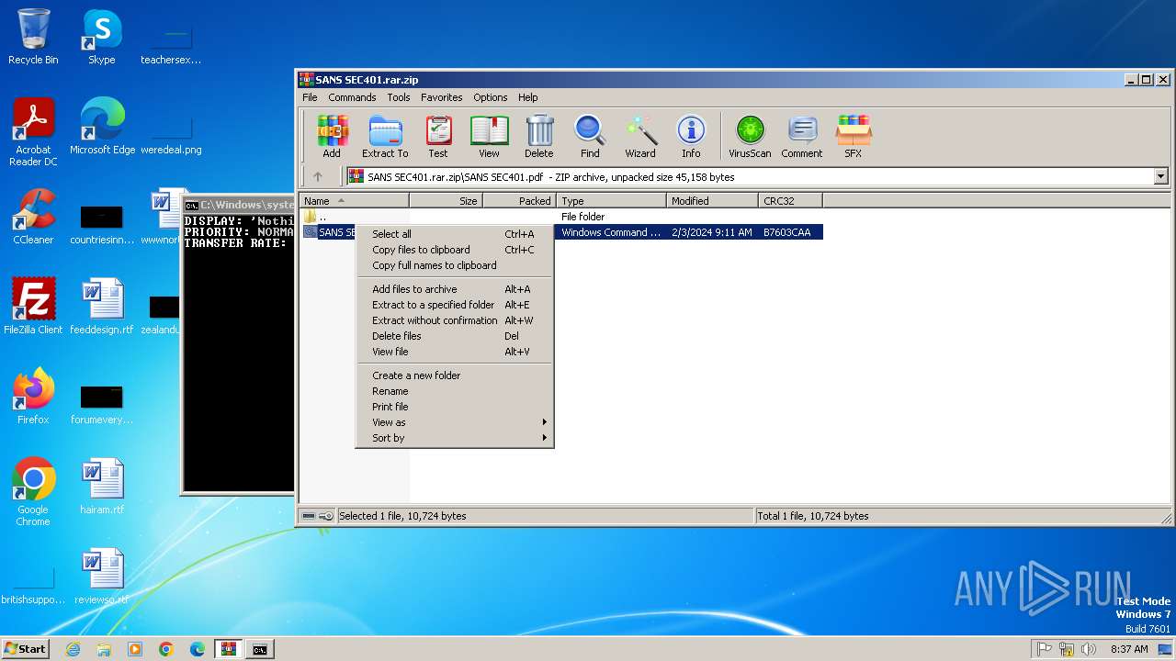Sort by the Modified column header

coord(712,201)
